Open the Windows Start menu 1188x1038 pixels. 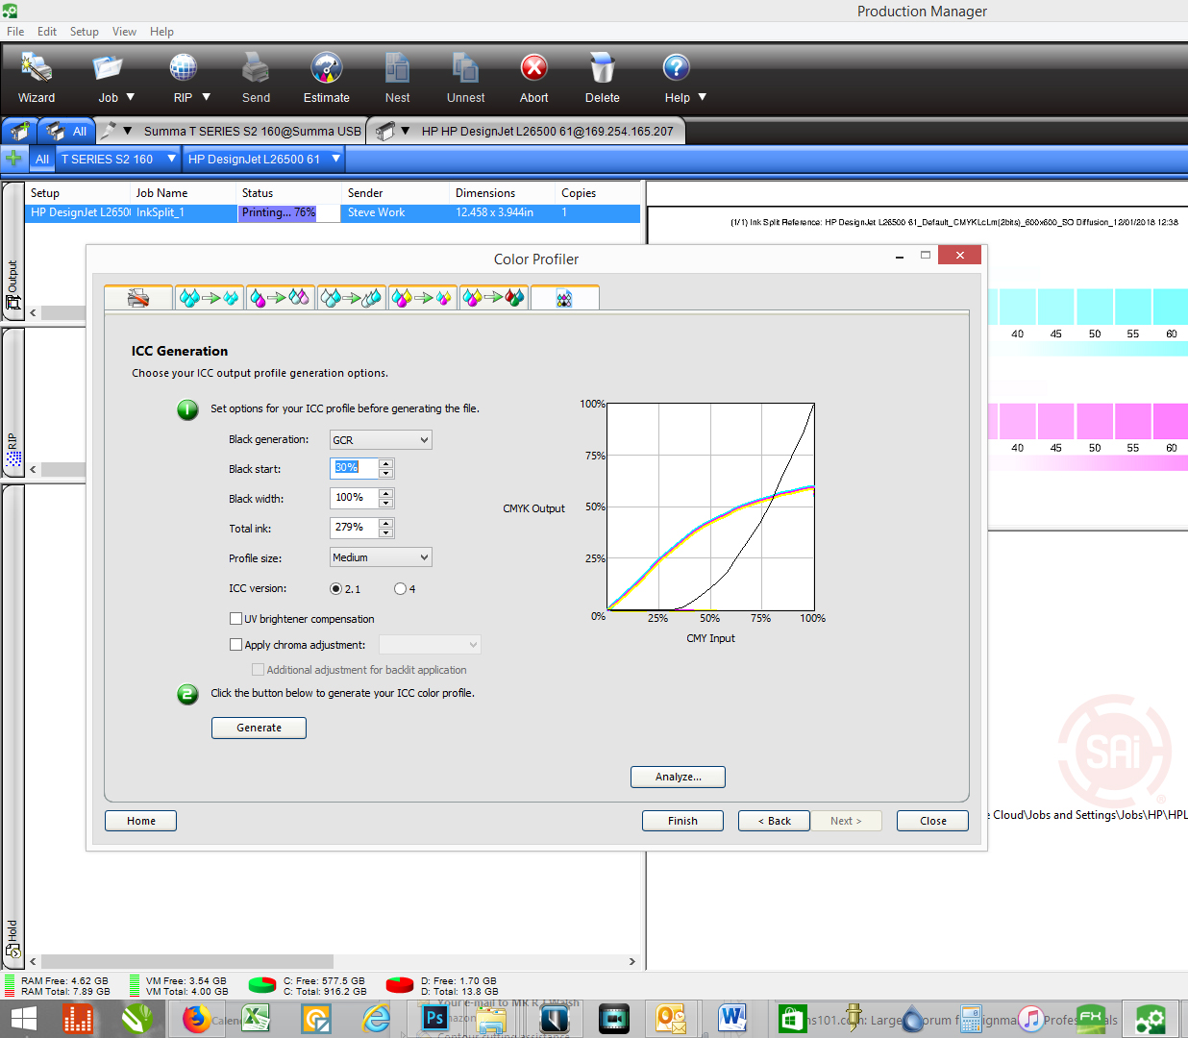point(23,1018)
